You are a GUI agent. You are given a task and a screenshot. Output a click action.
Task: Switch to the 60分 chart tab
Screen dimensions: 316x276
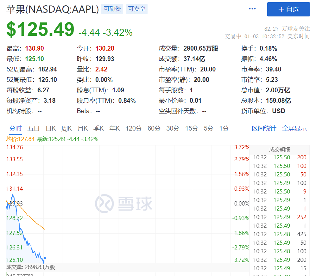coord(154,128)
